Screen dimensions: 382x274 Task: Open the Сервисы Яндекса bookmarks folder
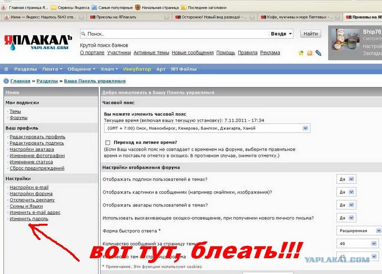click(x=70, y=8)
